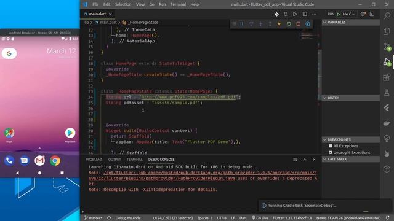Open the Selection menu
This screenshot has width=394, height=221.
123,4
